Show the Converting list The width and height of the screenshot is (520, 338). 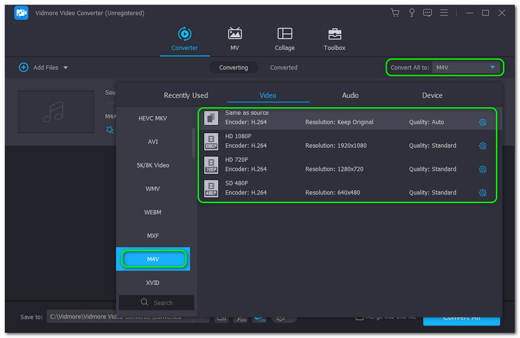[x=233, y=67]
